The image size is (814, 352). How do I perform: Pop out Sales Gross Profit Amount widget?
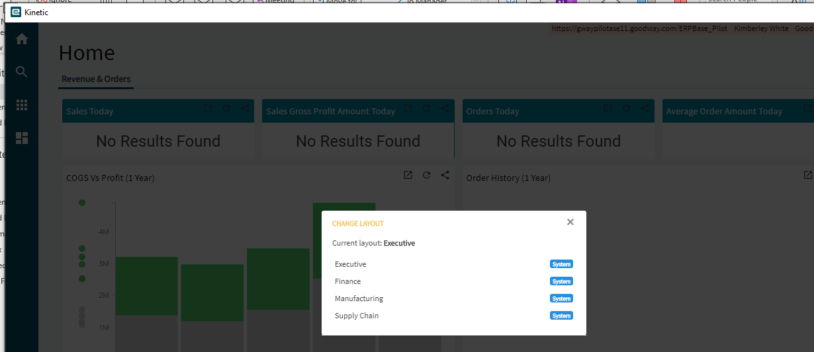tap(408, 108)
